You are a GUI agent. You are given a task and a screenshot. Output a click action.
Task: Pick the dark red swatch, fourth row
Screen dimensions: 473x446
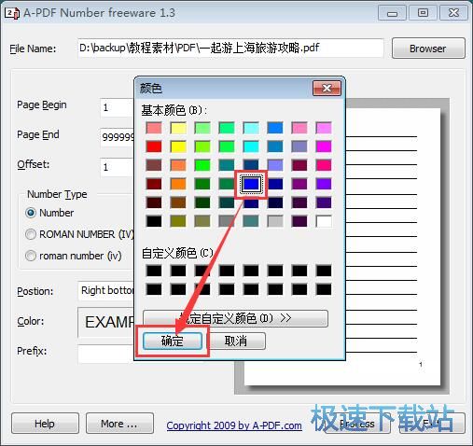(x=154, y=184)
